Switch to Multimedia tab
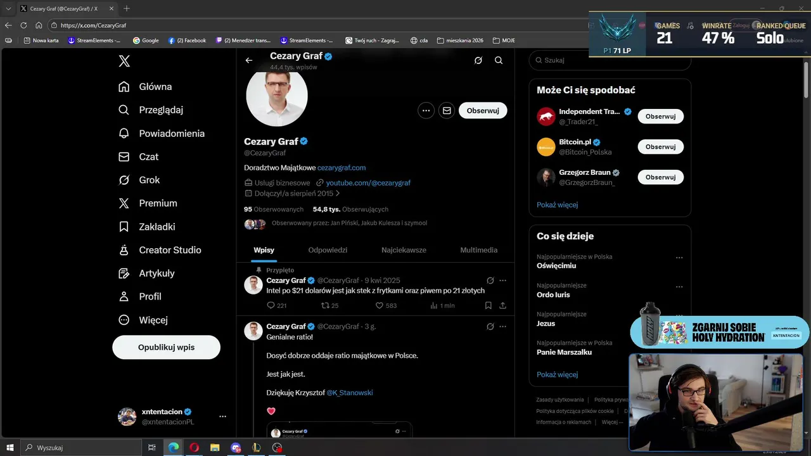The image size is (811, 456). point(478,250)
